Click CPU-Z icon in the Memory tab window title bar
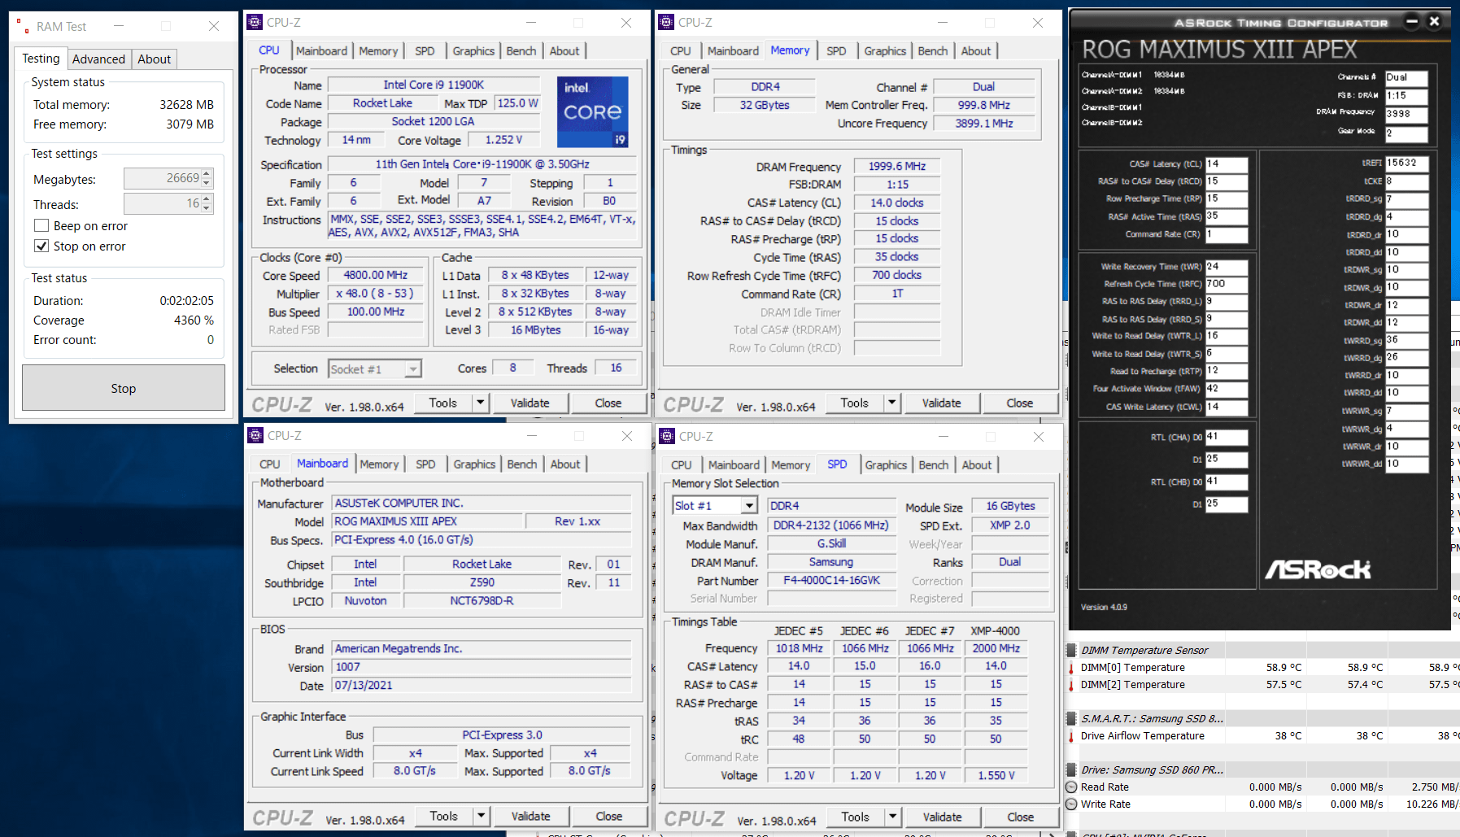Image resolution: width=1460 pixels, height=837 pixels. 667,23
